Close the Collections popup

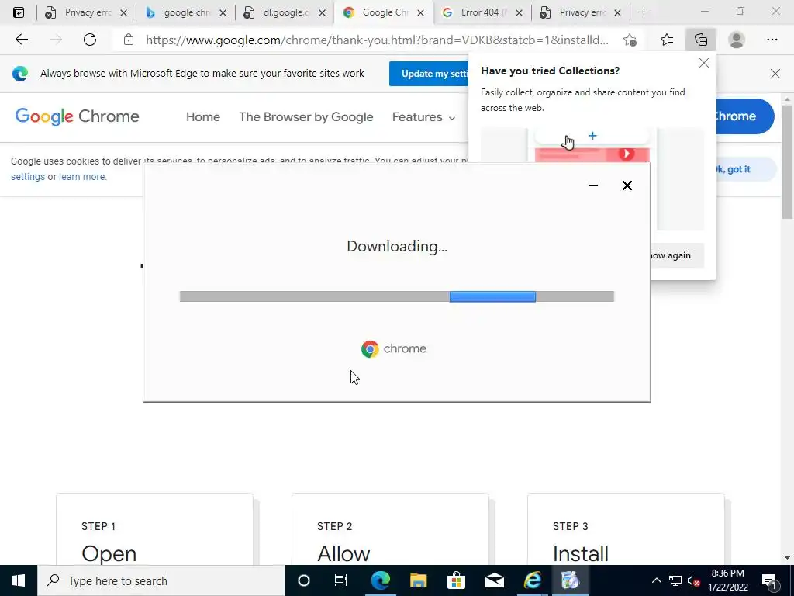click(704, 64)
